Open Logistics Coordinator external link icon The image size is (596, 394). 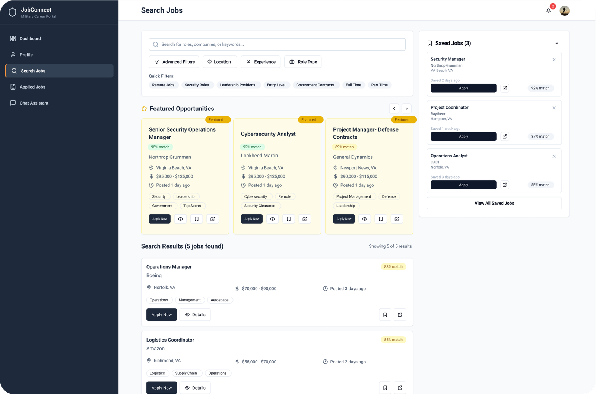tap(400, 388)
